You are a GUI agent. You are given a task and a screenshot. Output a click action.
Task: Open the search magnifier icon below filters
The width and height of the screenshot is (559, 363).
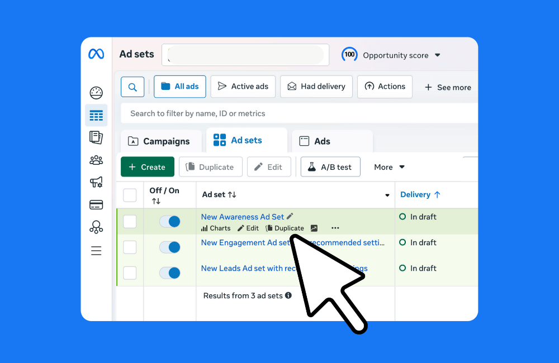point(132,87)
